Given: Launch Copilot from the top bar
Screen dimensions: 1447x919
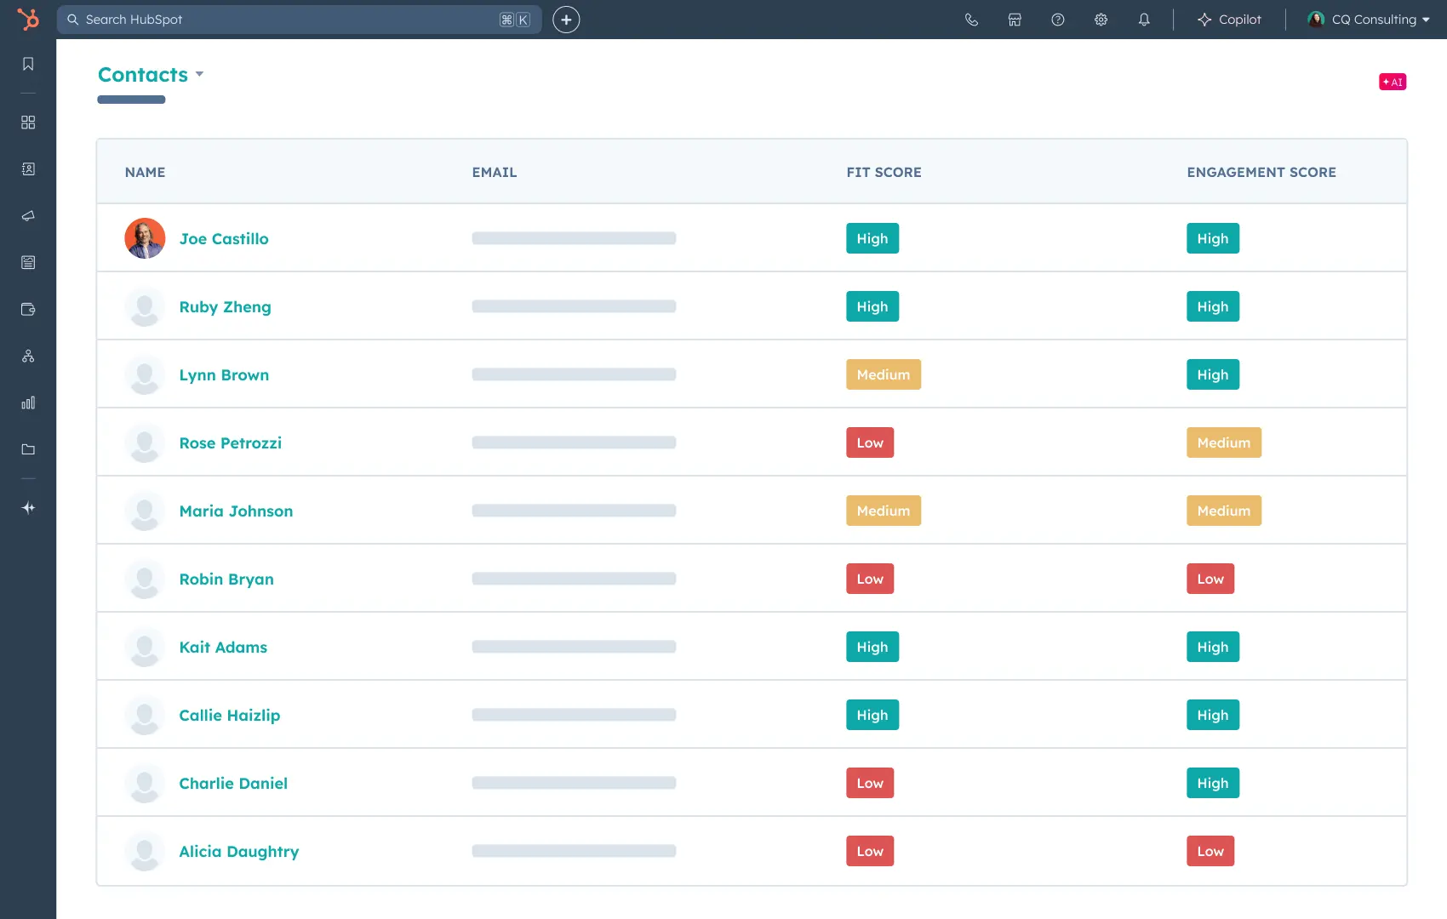Looking at the screenshot, I should pyautogui.click(x=1229, y=19).
